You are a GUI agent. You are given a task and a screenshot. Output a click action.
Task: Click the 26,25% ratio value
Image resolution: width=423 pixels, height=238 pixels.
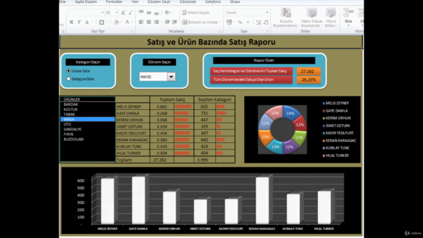pos(309,79)
